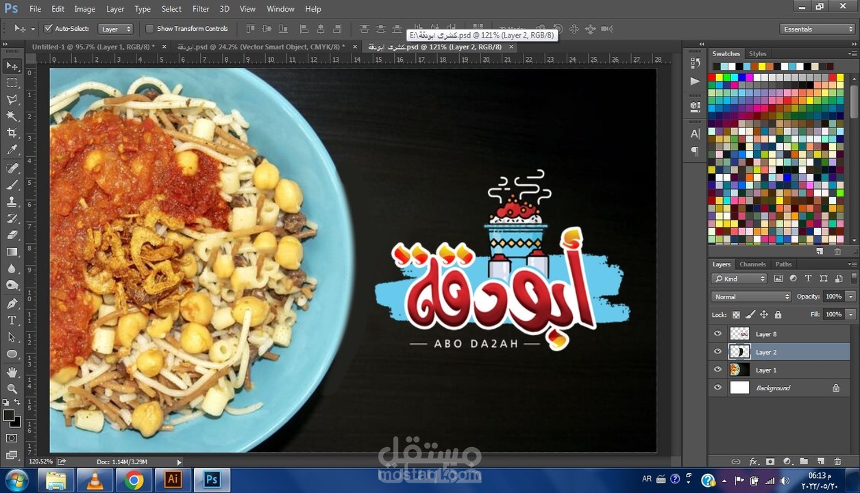The width and height of the screenshot is (860, 493).
Task: Toggle Lock transparent pixels
Action: pos(736,314)
